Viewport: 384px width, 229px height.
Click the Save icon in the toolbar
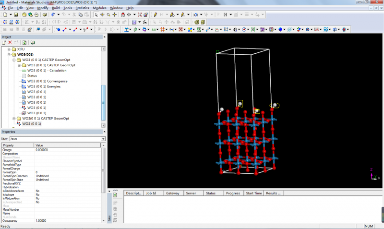click(16, 15)
